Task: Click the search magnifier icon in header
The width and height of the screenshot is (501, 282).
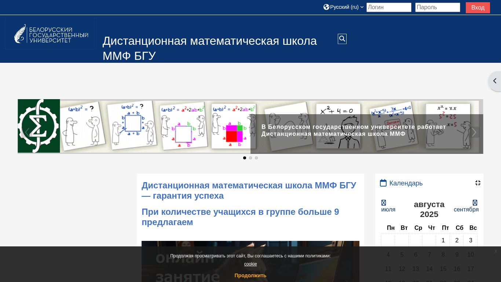Action: [342, 39]
